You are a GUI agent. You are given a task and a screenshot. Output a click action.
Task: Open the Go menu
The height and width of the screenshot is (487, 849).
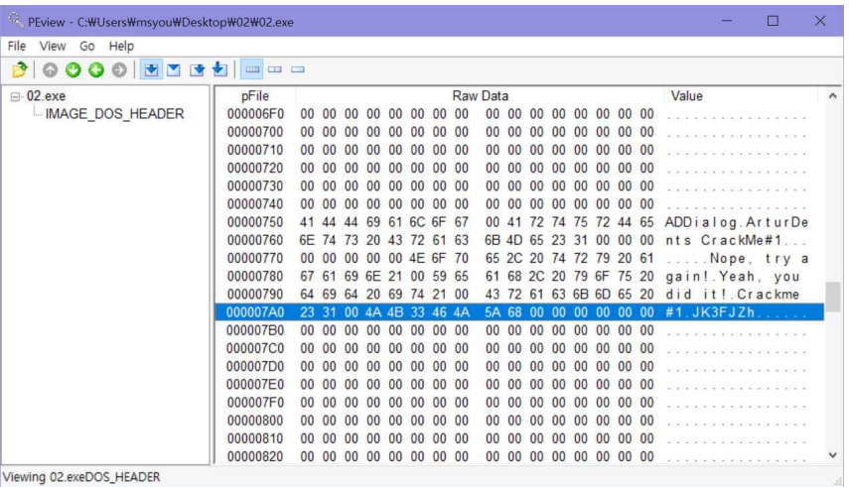[87, 46]
